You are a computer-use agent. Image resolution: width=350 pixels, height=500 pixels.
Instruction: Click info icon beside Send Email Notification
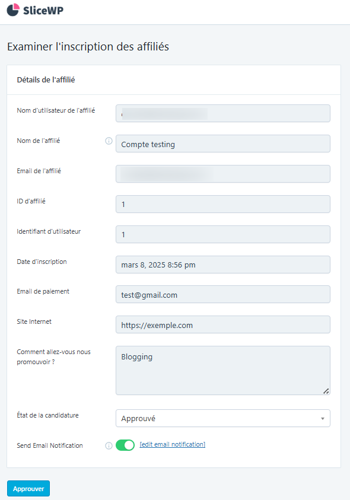tap(109, 446)
